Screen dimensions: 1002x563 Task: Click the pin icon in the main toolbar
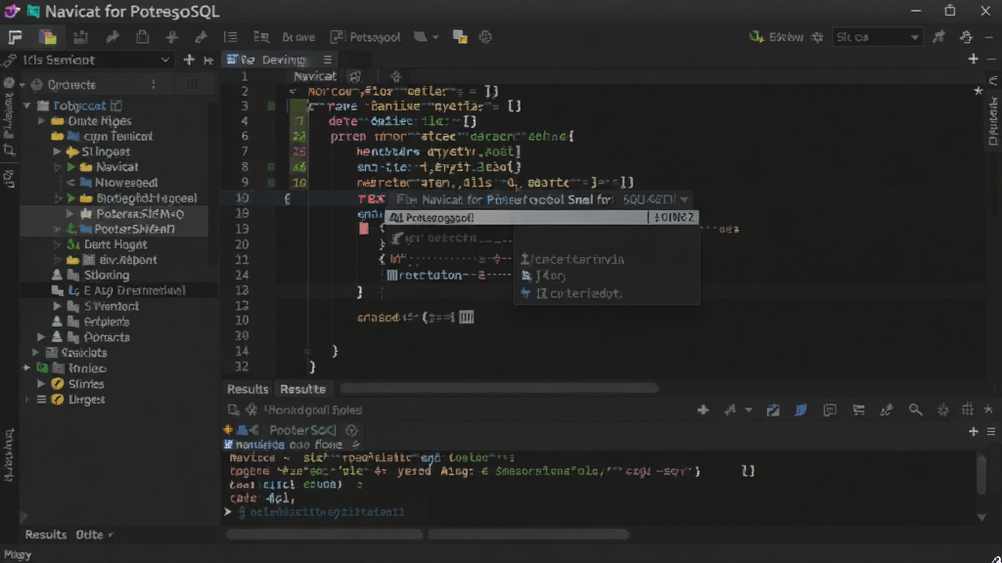pos(201,37)
